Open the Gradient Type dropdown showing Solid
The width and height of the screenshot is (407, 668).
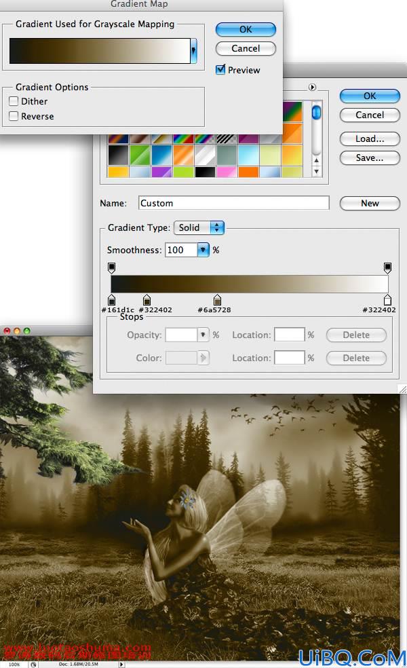tap(199, 227)
